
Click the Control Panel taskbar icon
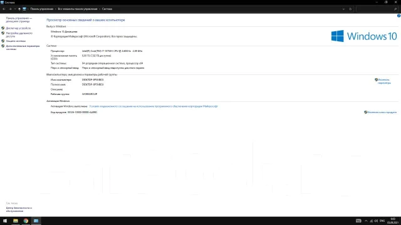pos(36,221)
